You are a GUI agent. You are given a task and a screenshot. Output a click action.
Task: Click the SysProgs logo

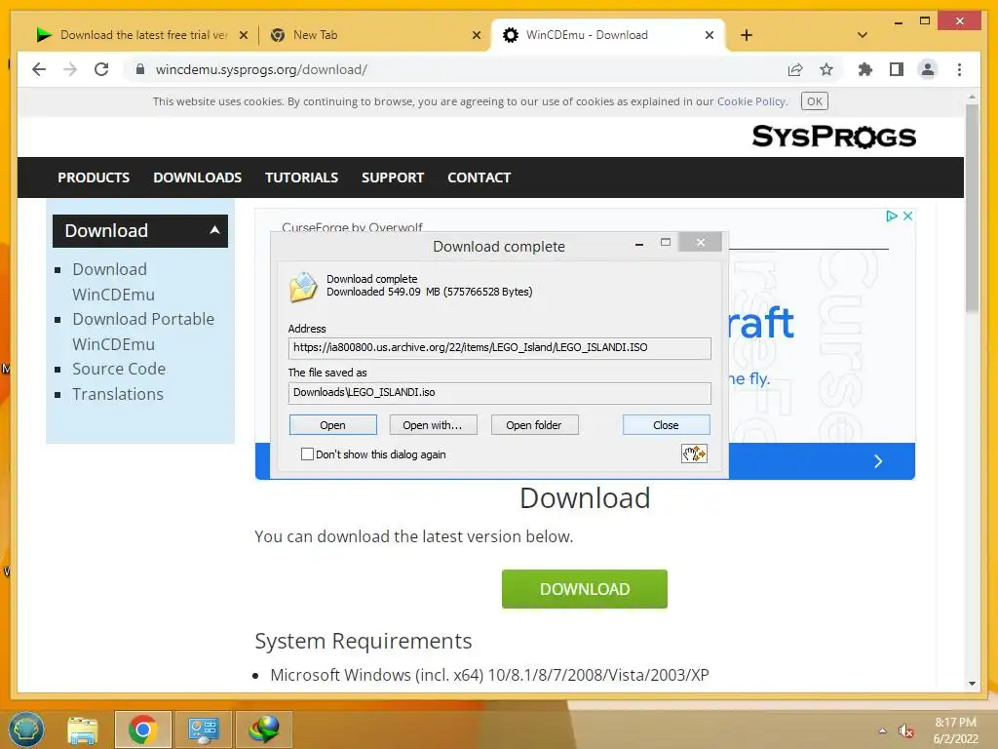pyautogui.click(x=833, y=137)
